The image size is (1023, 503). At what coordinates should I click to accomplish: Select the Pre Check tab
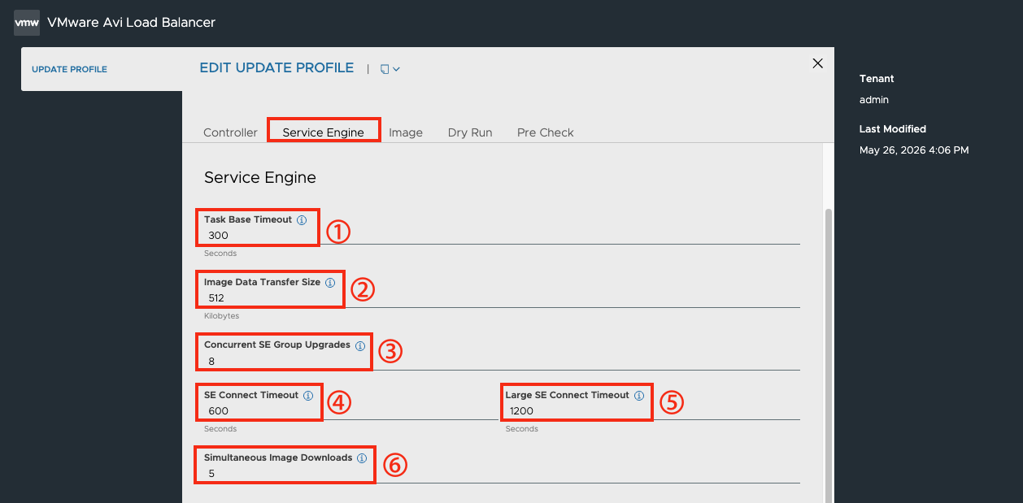pos(546,132)
